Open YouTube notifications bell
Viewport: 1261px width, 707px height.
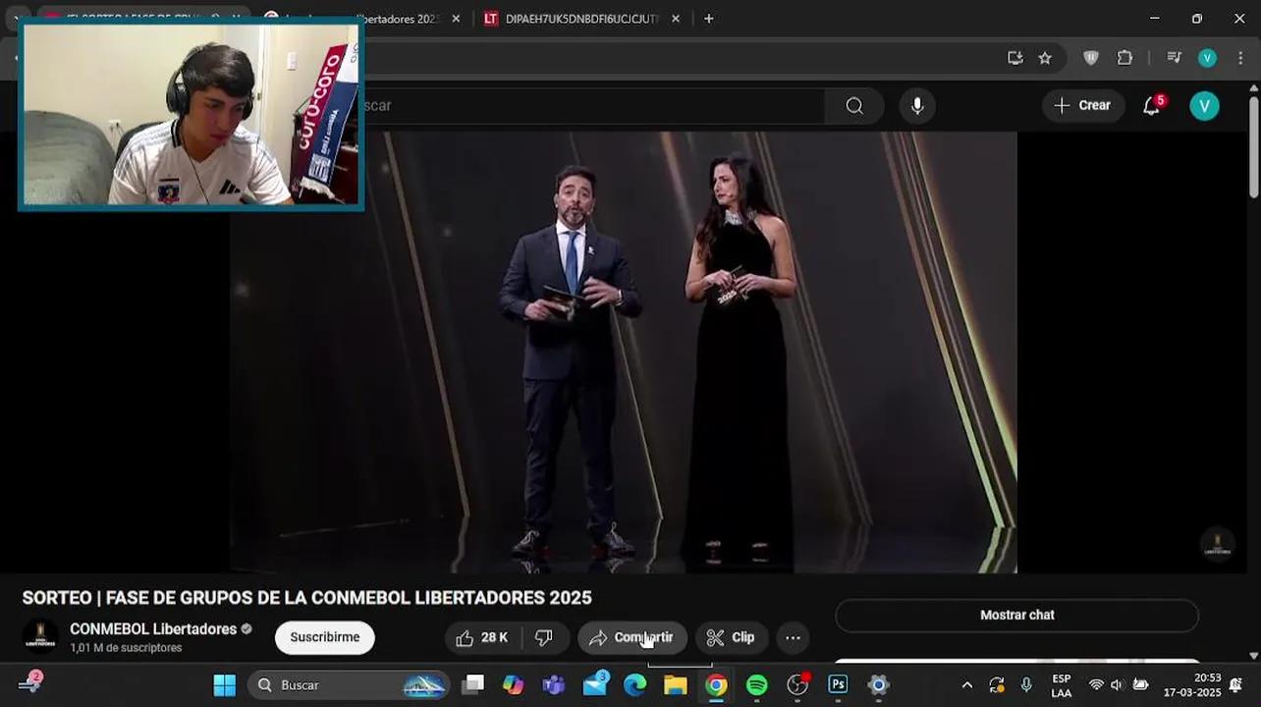coord(1152,106)
